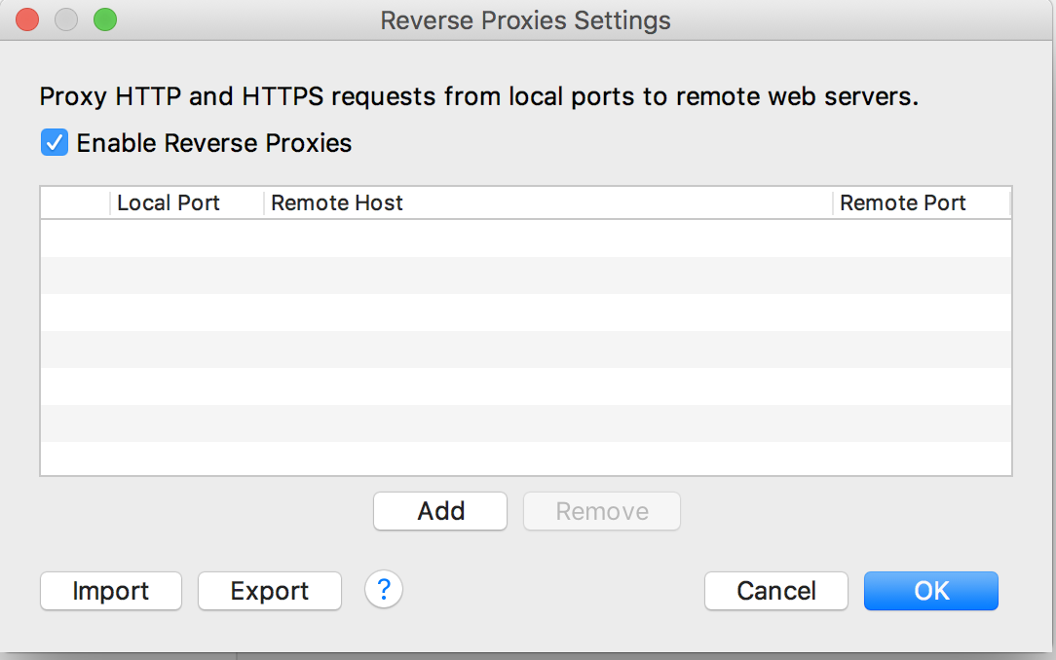1056x660 pixels.
Task: Select the first empty row in the table
Action: point(526,238)
